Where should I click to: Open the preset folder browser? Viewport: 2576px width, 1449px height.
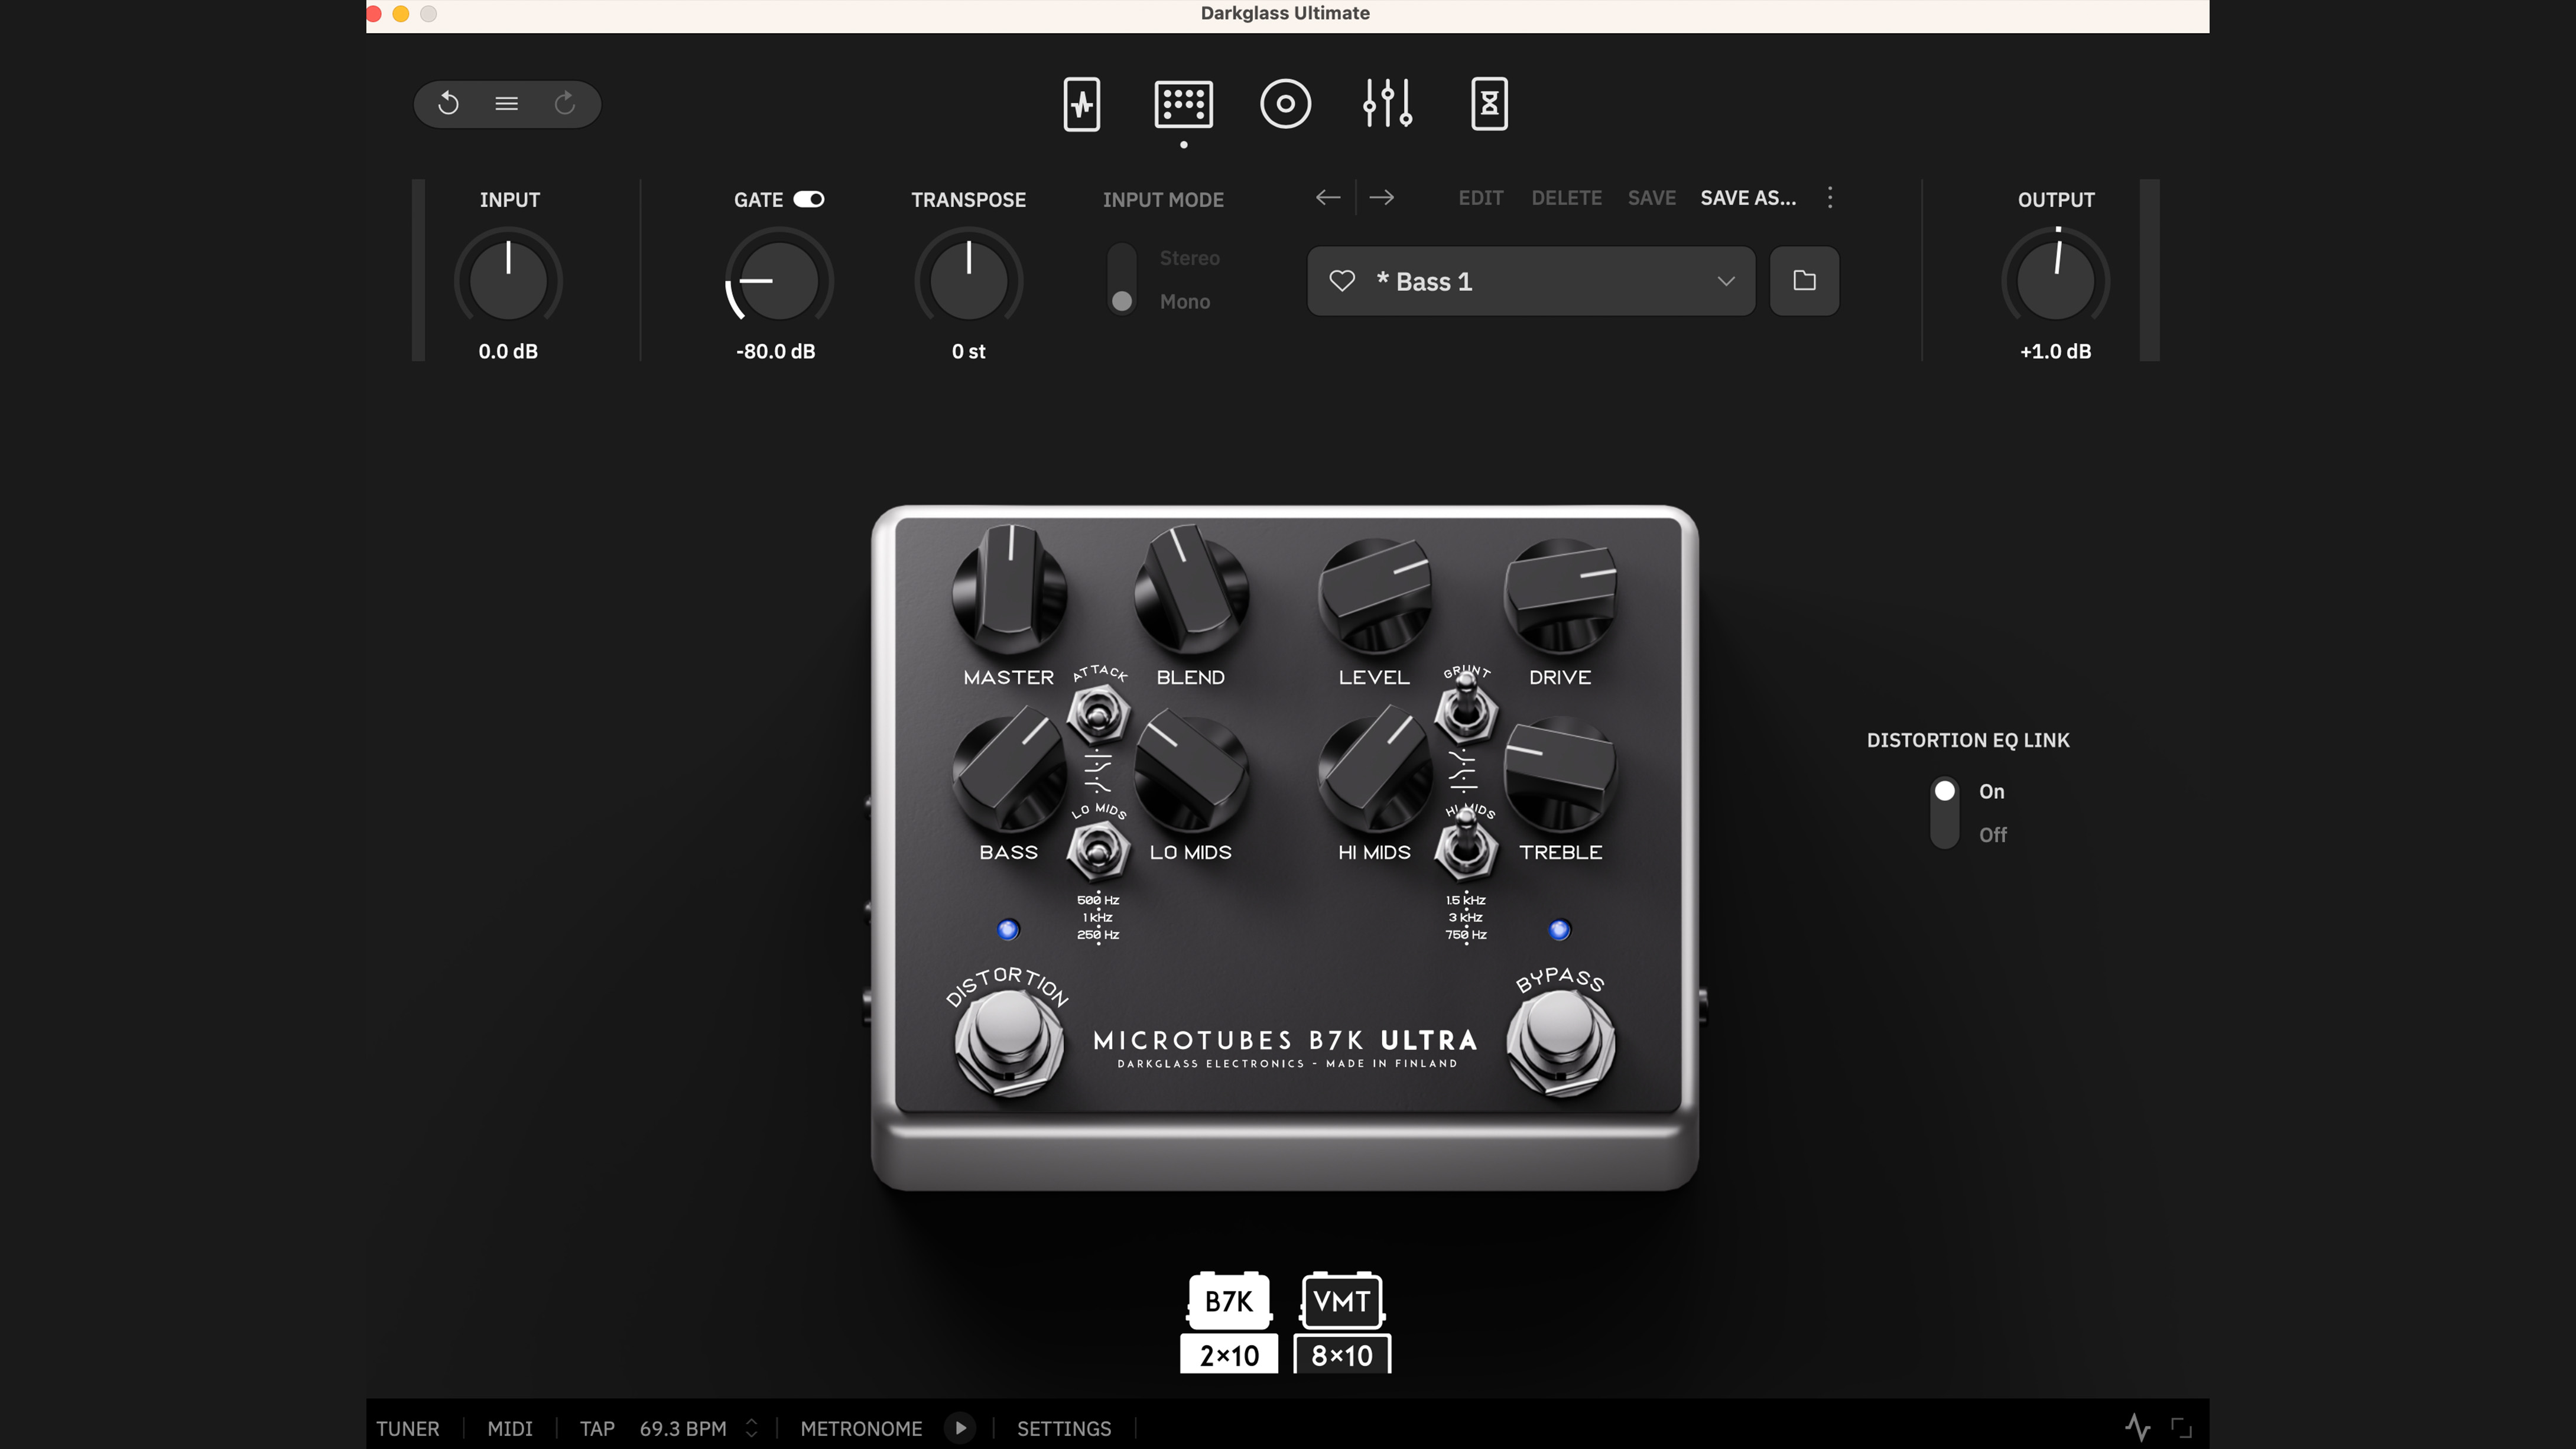(1804, 281)
